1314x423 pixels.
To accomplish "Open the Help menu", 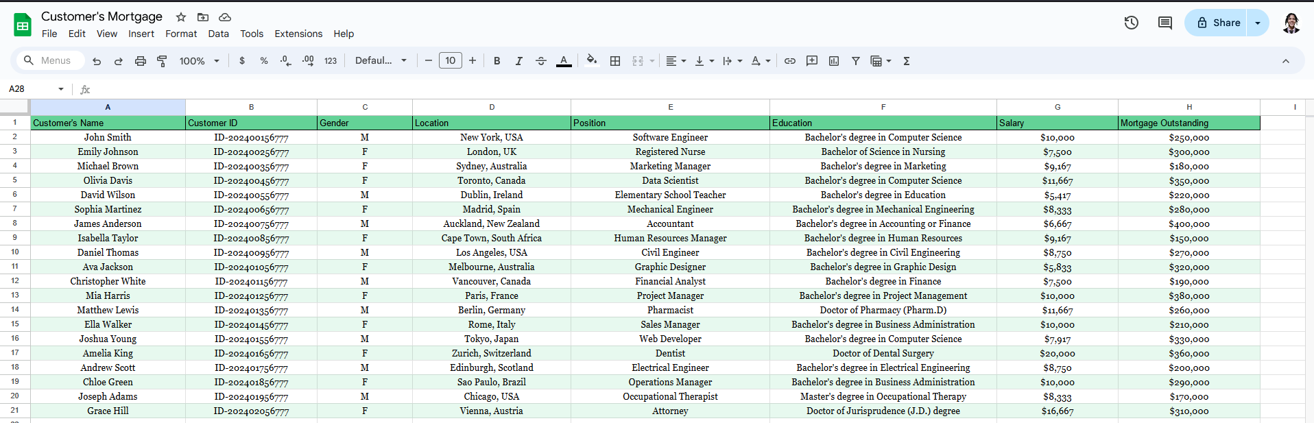I will pyautogui.click(x=344, y=34).
